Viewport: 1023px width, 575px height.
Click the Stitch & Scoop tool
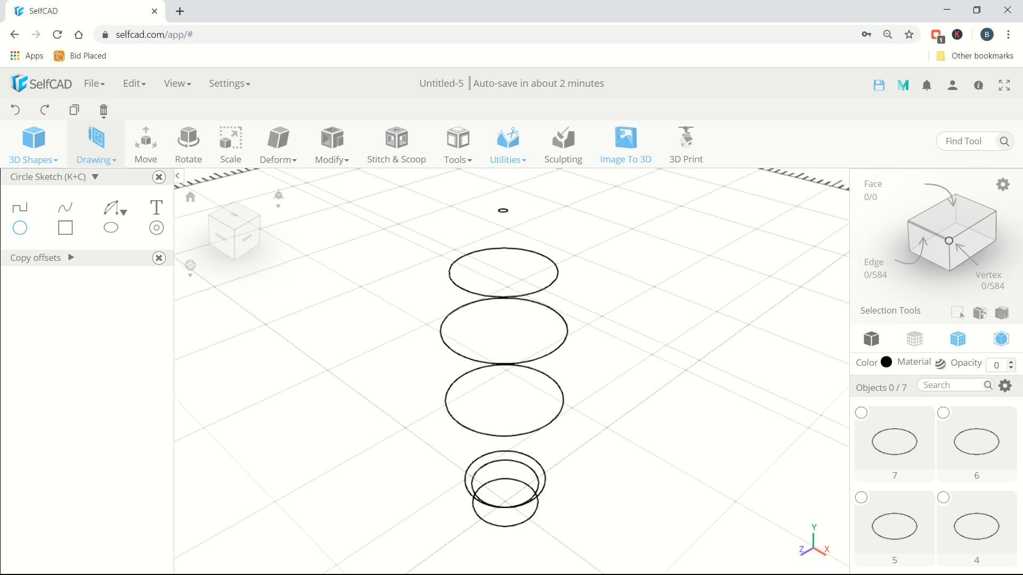(x=396, y=144)
